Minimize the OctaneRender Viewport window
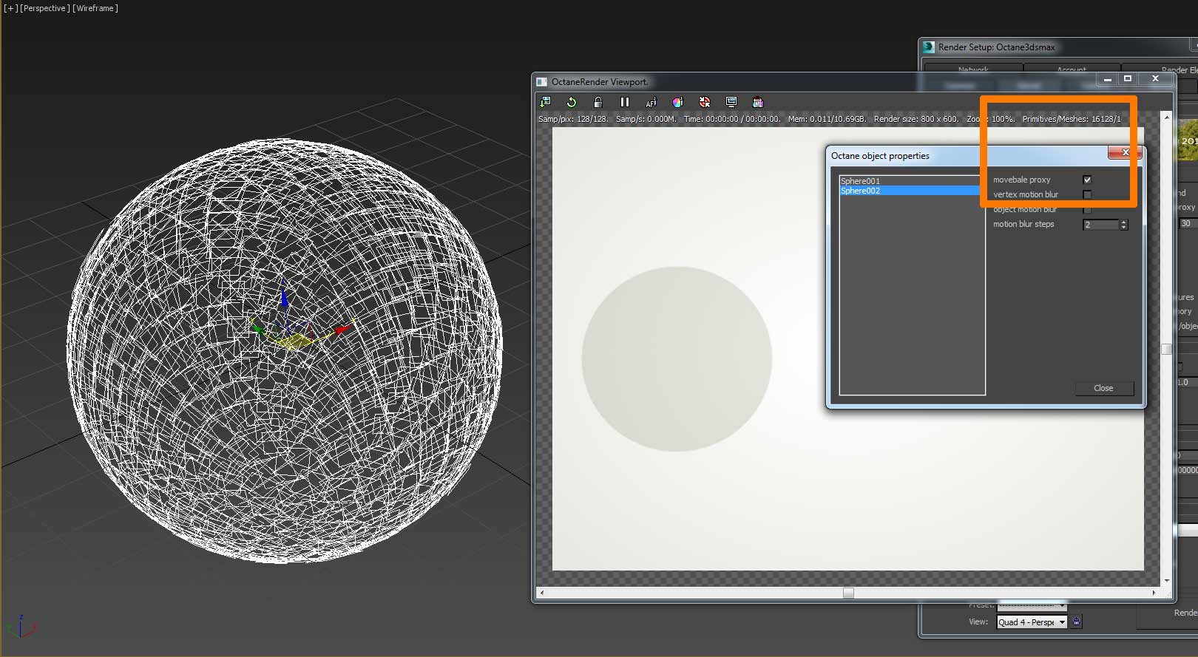This screenshot has height=657, width=1198. pyautogui.click(x=1107, y=78)
